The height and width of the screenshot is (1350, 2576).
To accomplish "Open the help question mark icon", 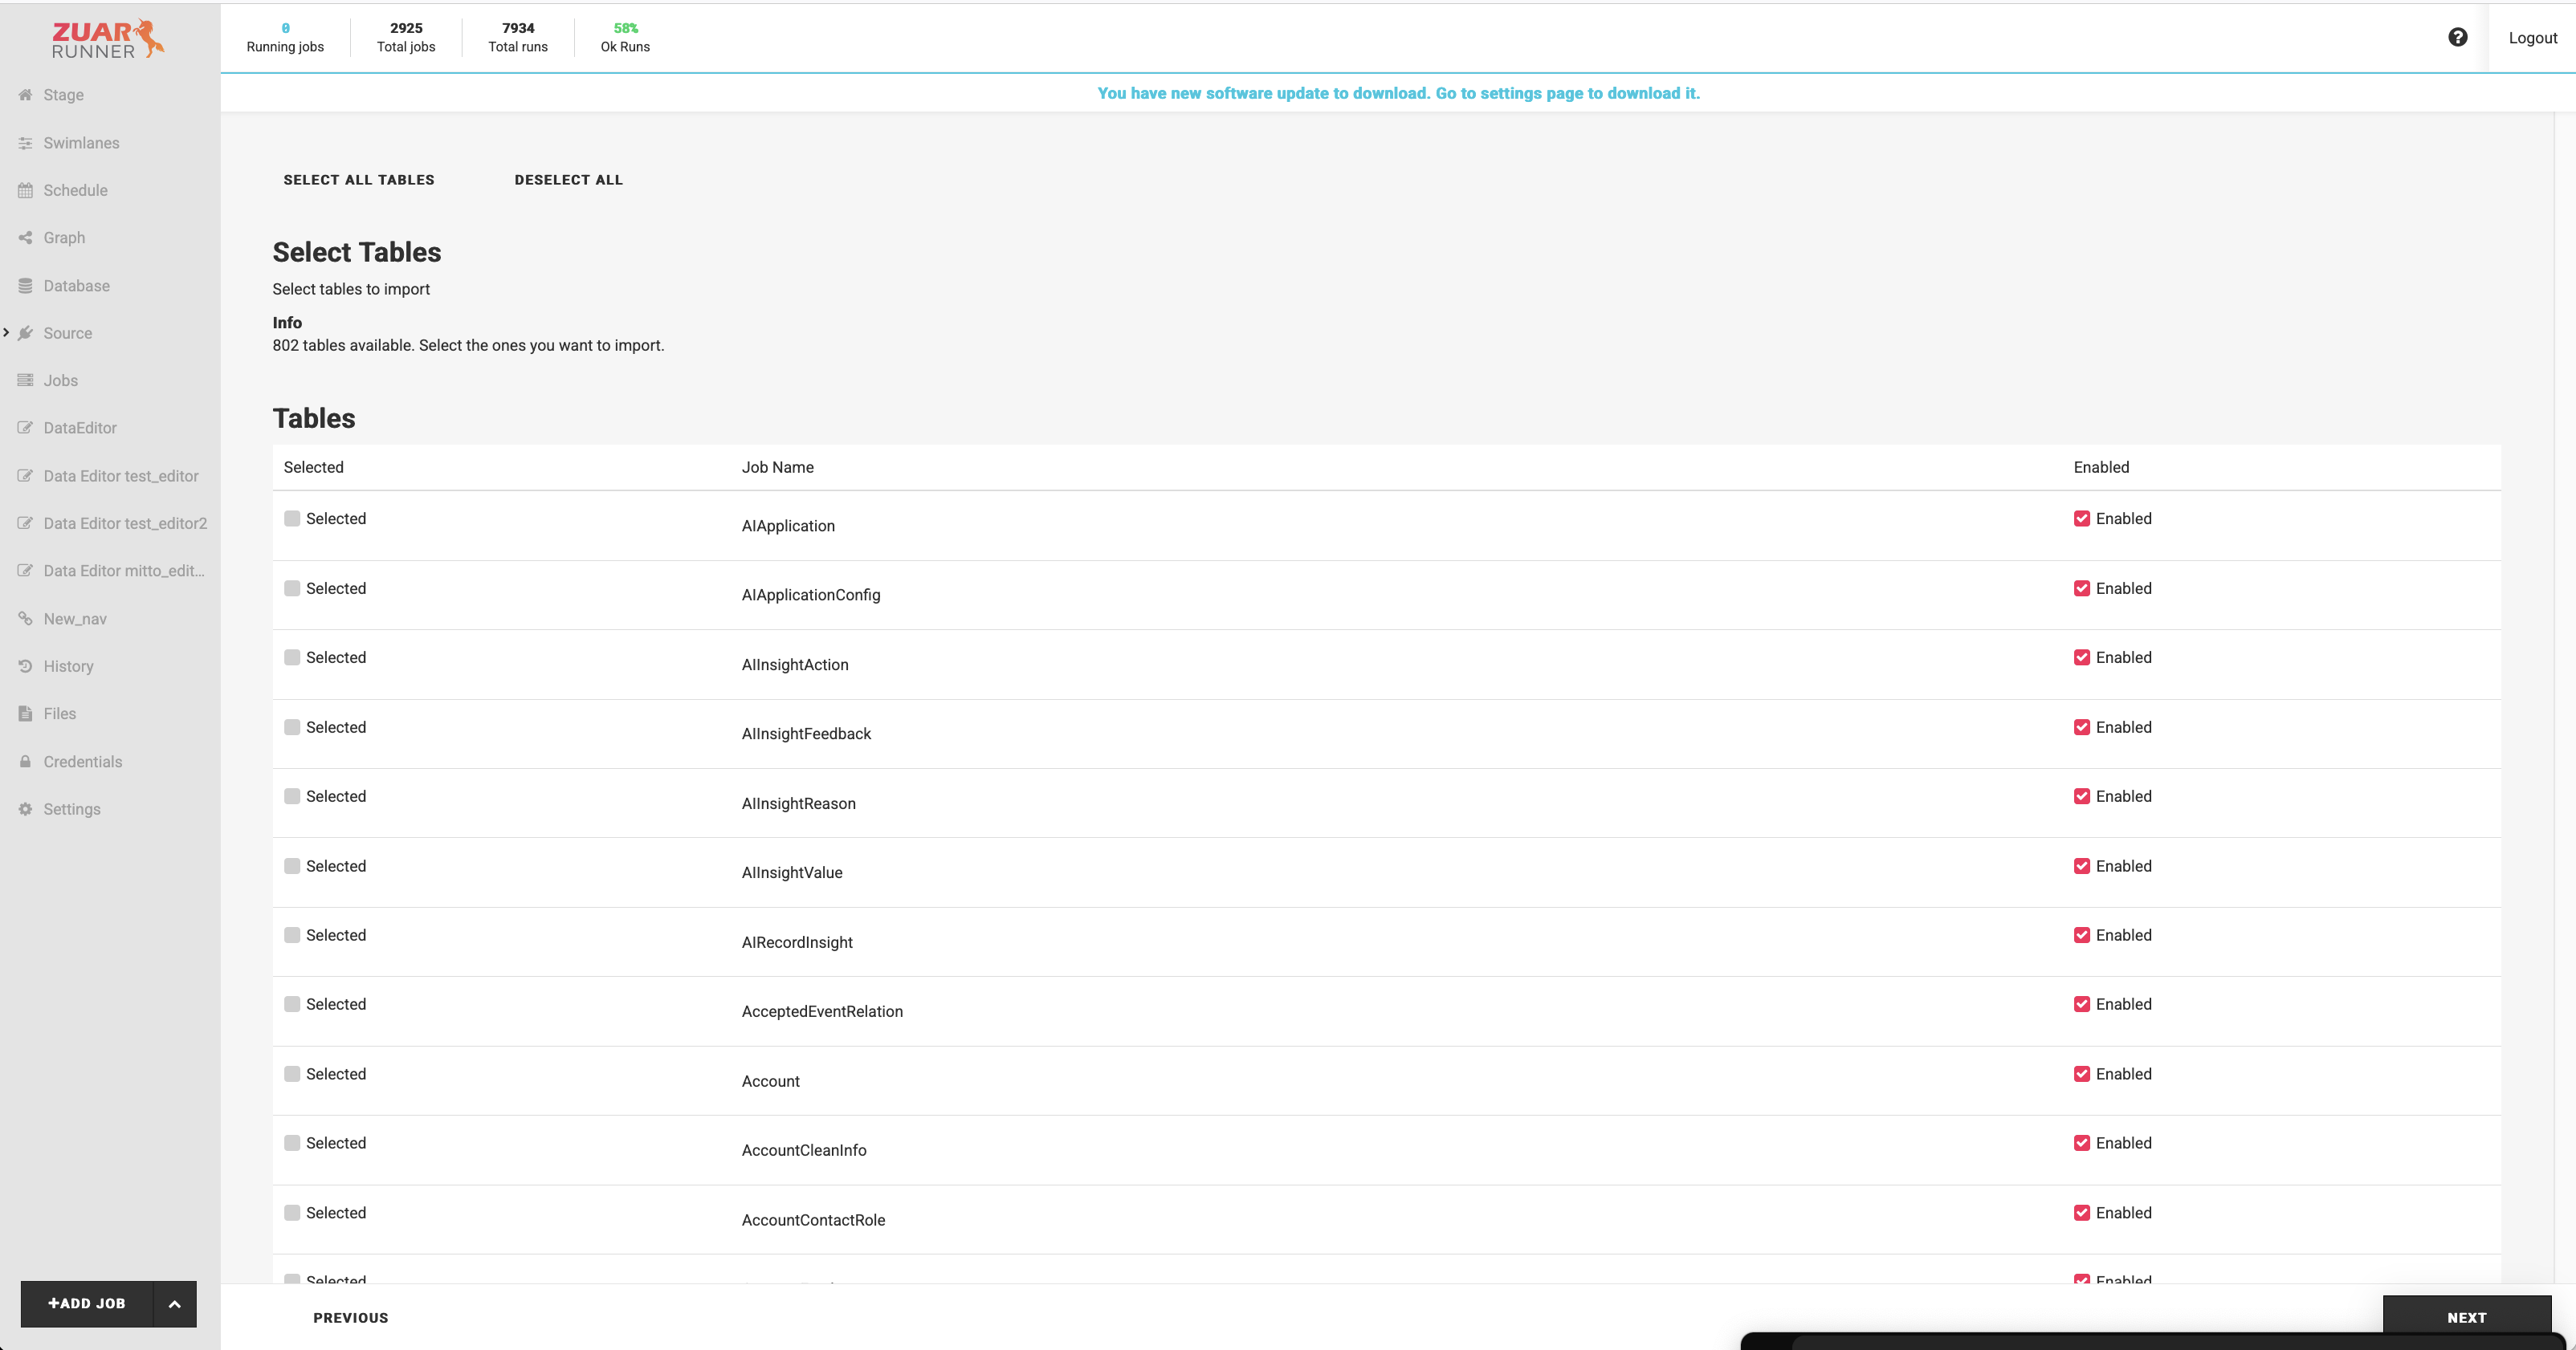I will 2457,37.
